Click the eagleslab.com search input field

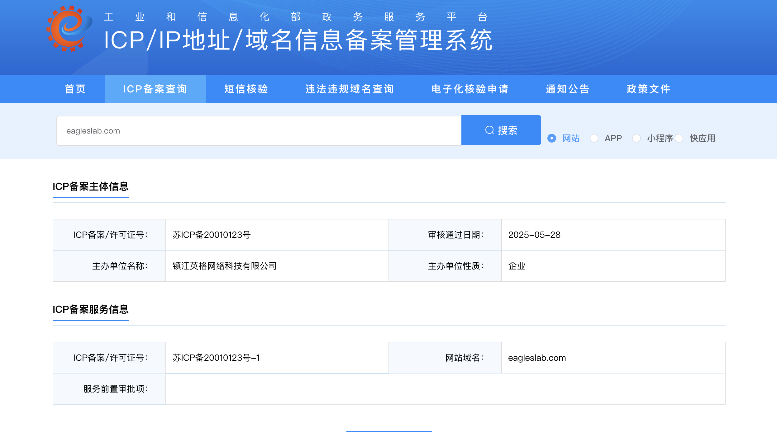click(259, 131)
